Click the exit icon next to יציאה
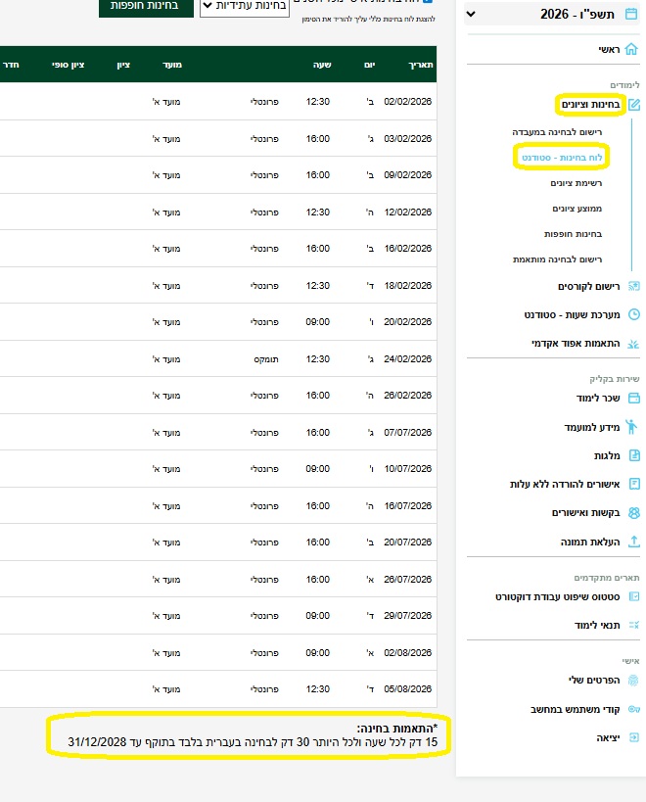Viewport: 646px width, 802px height. pos(634,736)
